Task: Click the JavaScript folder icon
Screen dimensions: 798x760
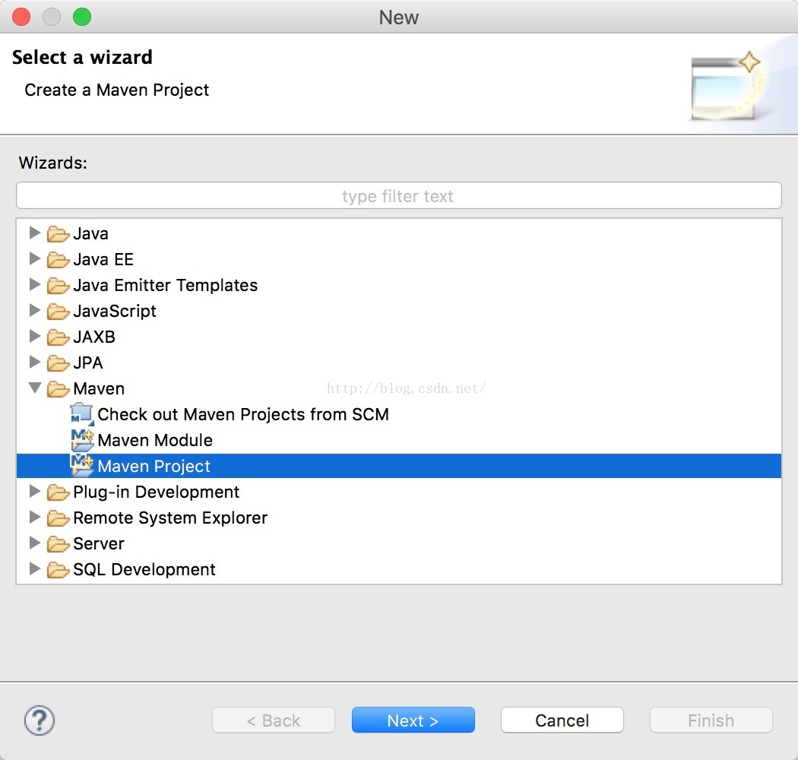Action: click(x=58, y=312)
